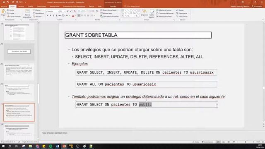The image size is (265, 149).
Task: Save the presentation from the quick access toolbar
Action: [x=4, y=2]
